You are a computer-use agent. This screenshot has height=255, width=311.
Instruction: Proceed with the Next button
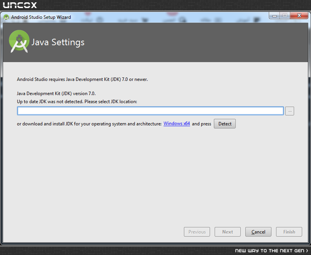coord(228,232)
